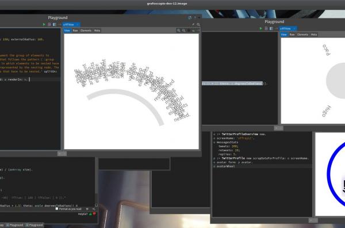Open Elements tab in left Playground inspector
This screenshot has height=228, width=345.
pyautogui.click(x=86, y=31)
